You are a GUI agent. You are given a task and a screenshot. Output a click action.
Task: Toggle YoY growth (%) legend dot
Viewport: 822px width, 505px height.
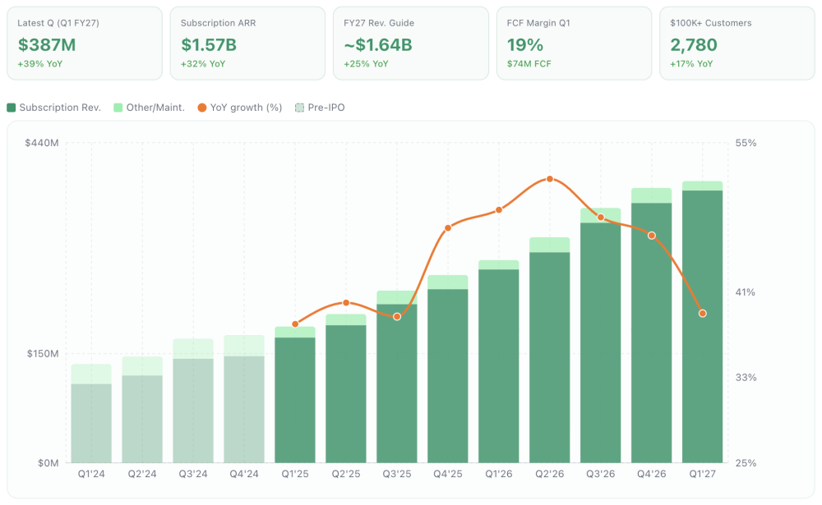coord(202,108)
